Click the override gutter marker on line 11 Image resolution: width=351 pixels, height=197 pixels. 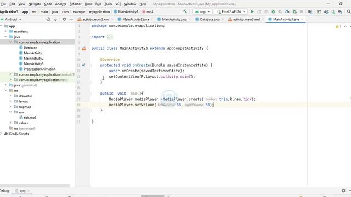[83, 65]
